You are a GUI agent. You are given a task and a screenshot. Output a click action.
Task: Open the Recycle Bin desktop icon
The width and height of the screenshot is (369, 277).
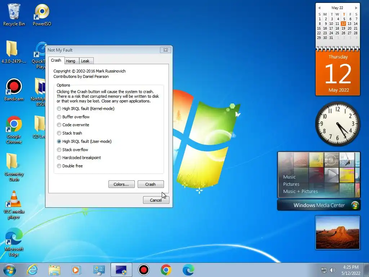[x=14, y=14]
